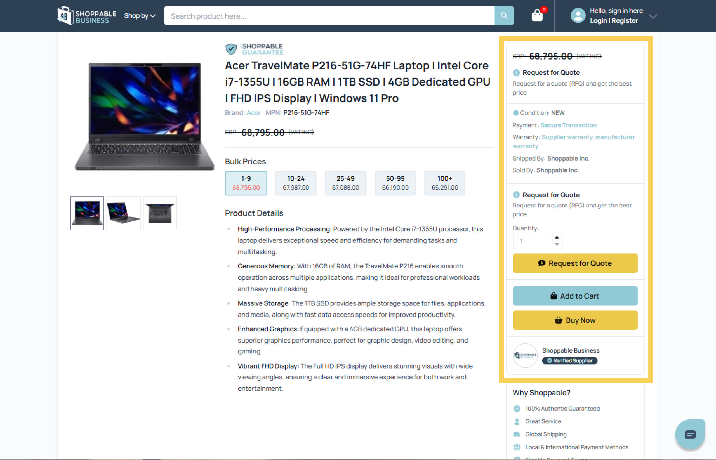The width and height of the screenshot is (716, 460).
Task: Select the 1-9 bulk price tier
Action: pos(246,183)
